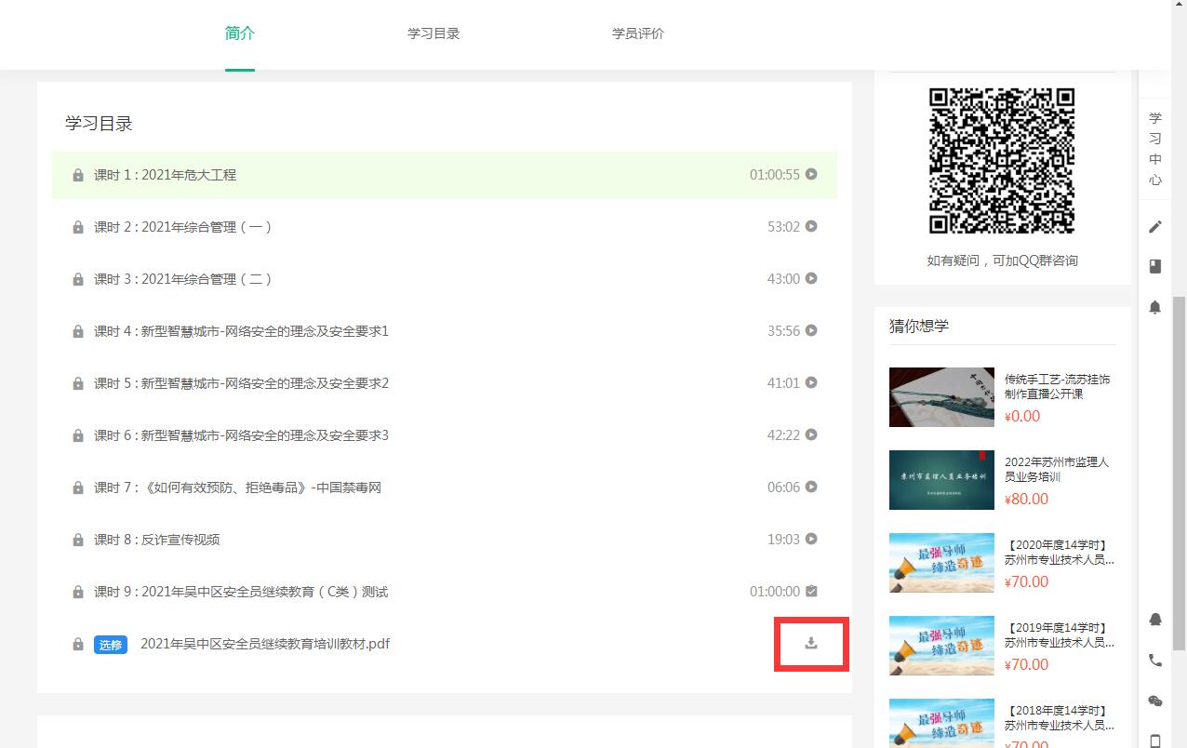Play 课时 4 网络安全要求1 via its play icon
1187x748 pixels.
point(811,330)
